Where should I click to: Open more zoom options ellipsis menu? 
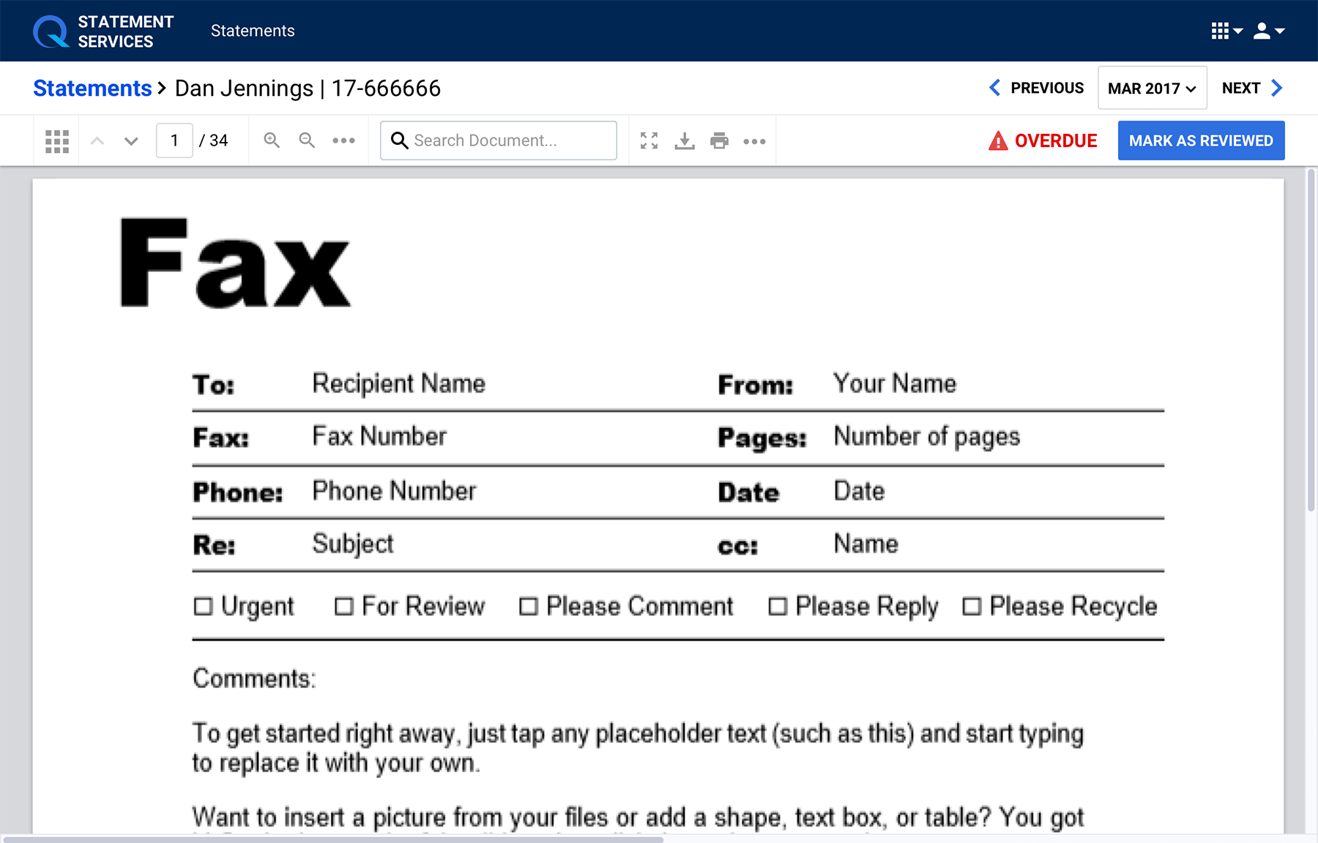[x=343, y=140]
